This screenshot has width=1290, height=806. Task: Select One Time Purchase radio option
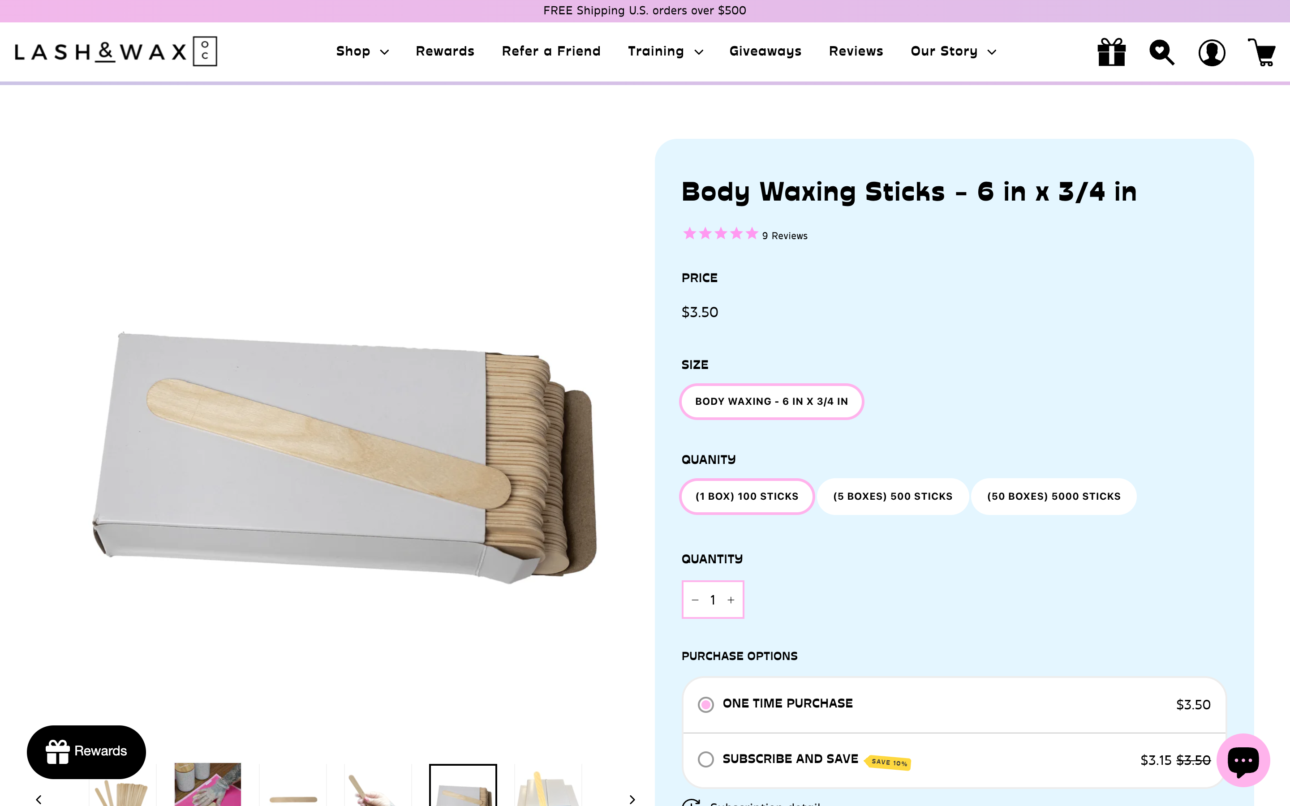click(x=706, y=705)
